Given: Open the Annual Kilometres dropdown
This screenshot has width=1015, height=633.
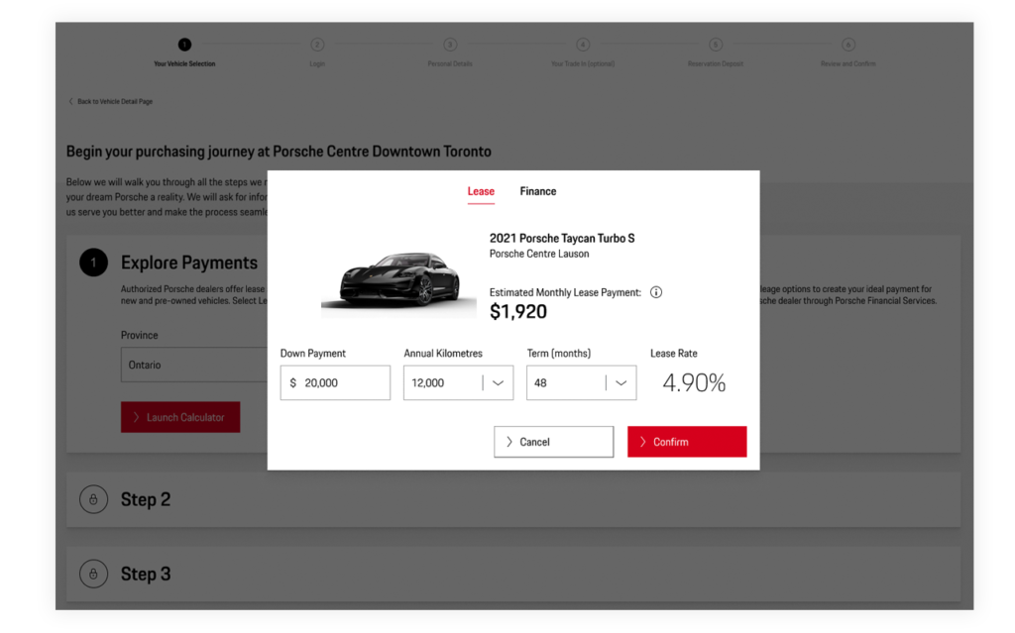Looking at the screenshot, I should point(458,383).
